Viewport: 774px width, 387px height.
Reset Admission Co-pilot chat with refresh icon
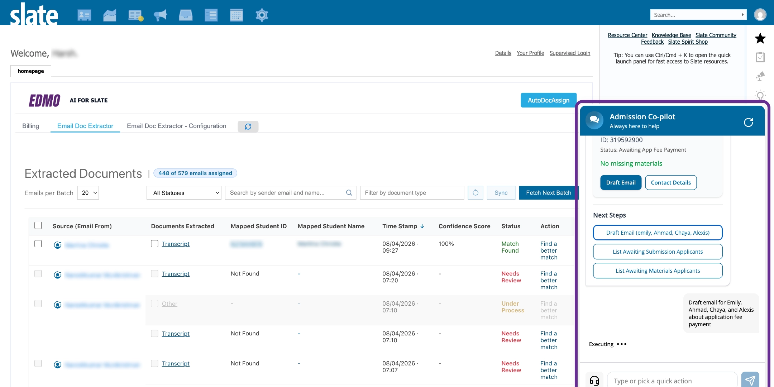[x=749, y=122]
